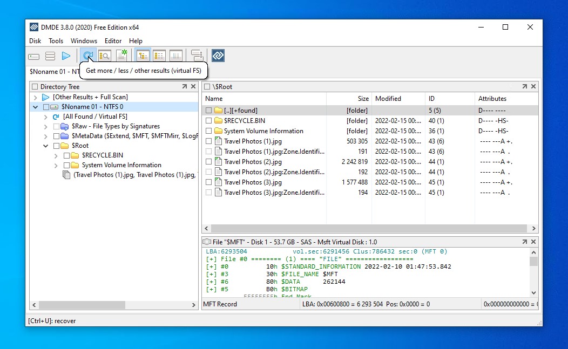Toggle the file list panel icon

tap(159, 55)
